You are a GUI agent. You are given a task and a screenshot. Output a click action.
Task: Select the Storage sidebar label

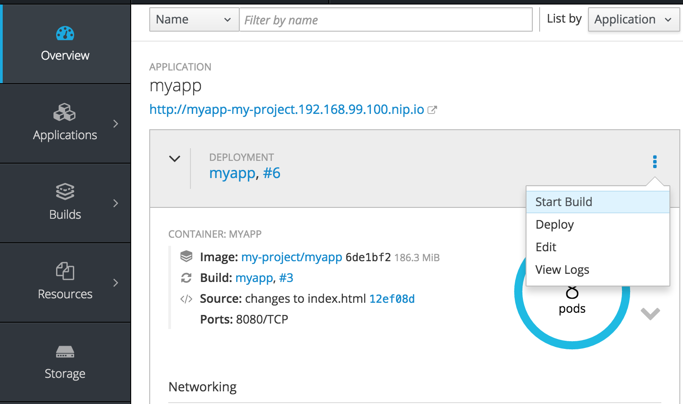click(65, 374)
